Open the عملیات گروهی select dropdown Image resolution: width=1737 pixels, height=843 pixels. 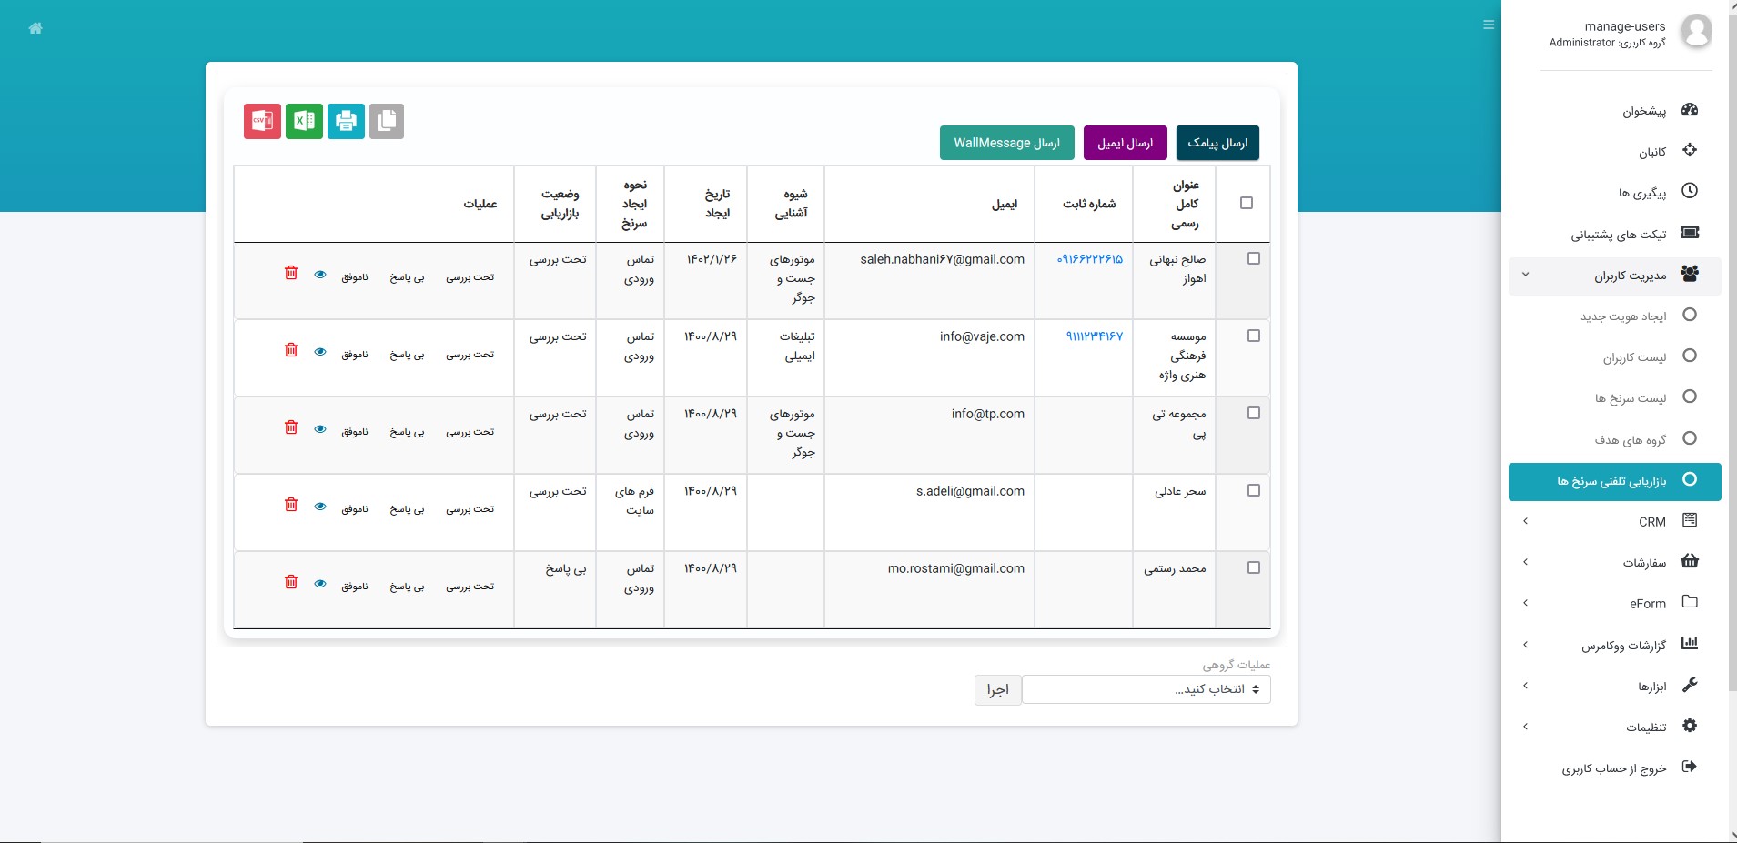[x=1146, y=689]
